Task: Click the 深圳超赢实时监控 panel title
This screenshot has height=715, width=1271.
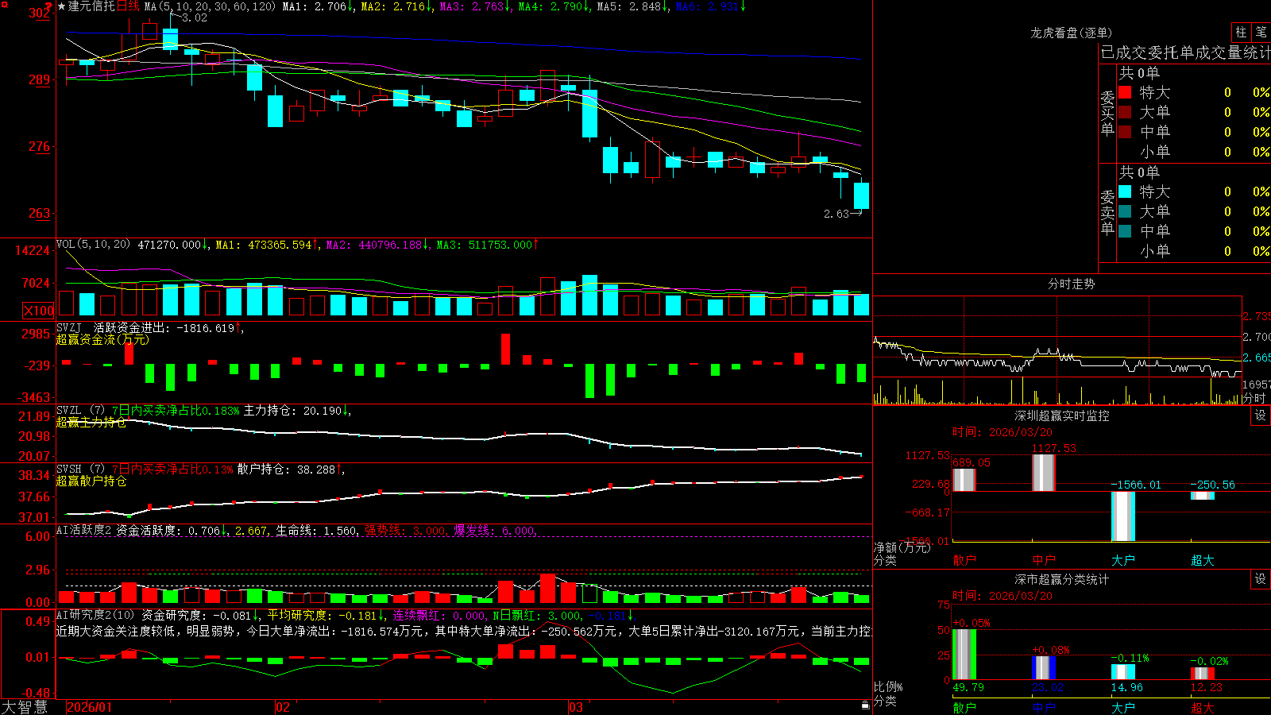Action: tap(1061, 415)
